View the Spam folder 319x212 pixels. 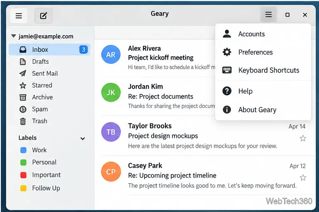click(49, 109)
